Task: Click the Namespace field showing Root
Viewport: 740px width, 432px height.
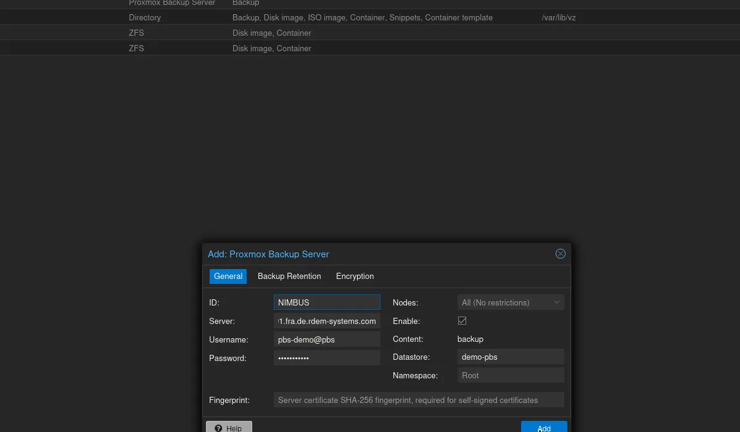Action: 511,375
